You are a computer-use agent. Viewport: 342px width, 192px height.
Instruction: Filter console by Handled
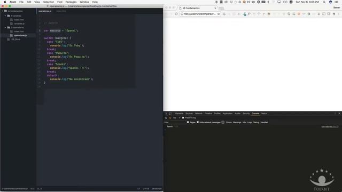click(x=264, y=122)
